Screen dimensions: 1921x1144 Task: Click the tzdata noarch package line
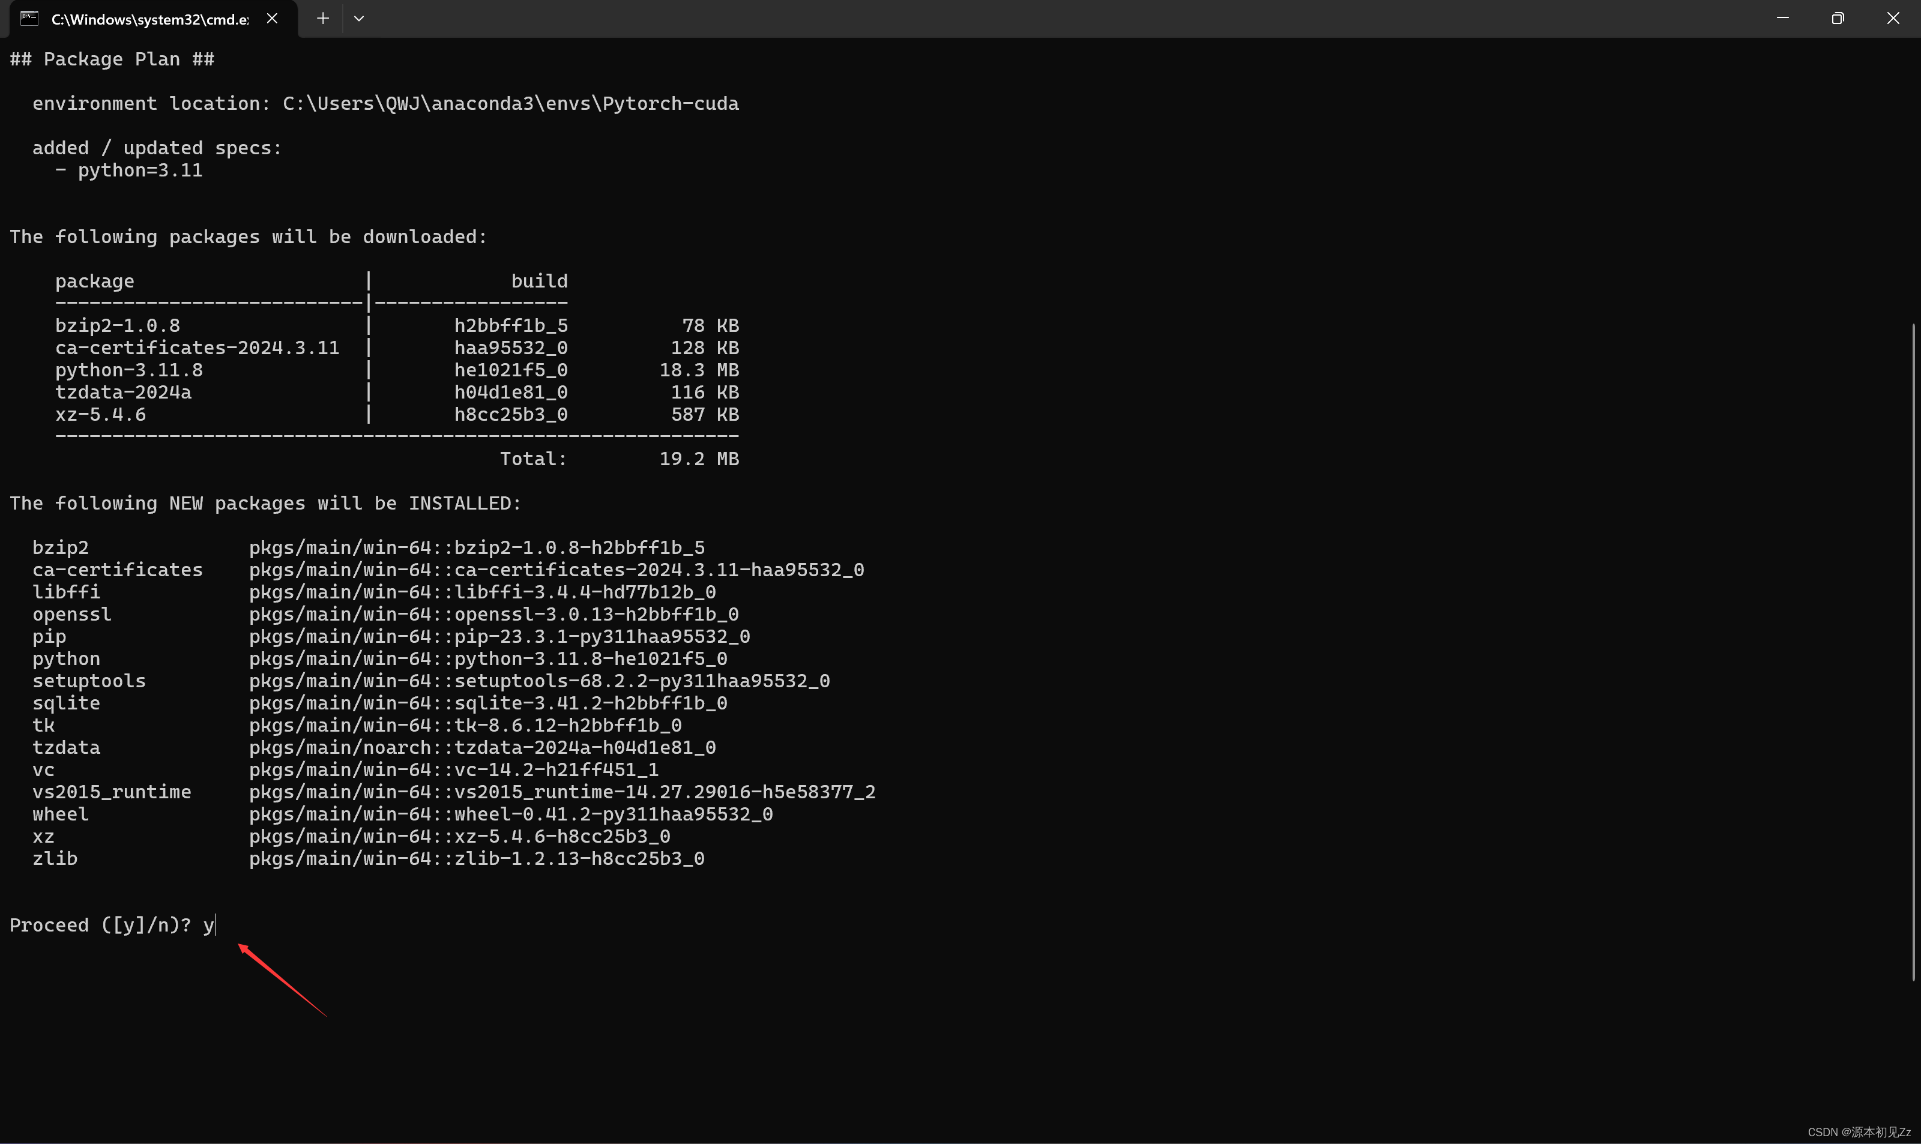pos(482,748)
